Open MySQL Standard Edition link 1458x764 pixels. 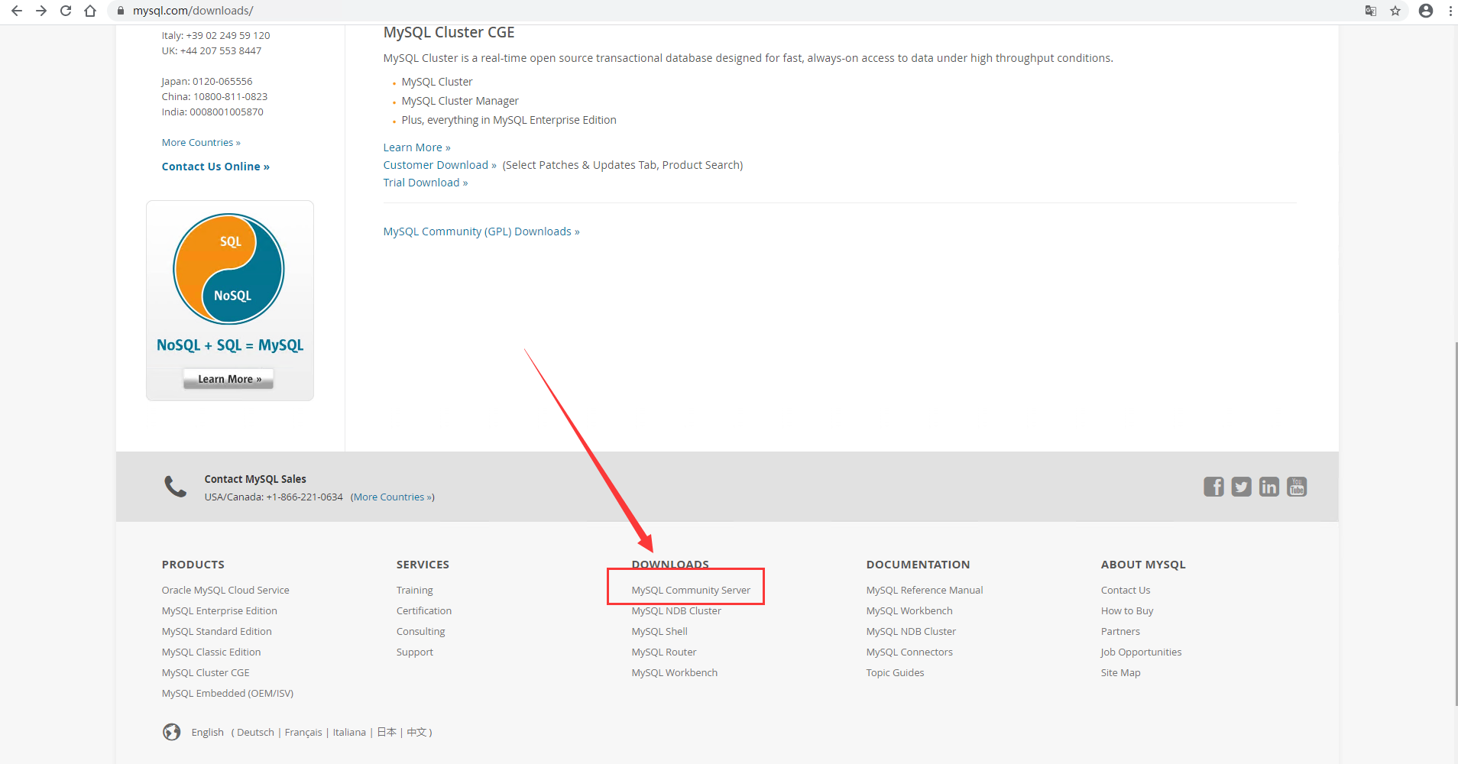[217, 632]
